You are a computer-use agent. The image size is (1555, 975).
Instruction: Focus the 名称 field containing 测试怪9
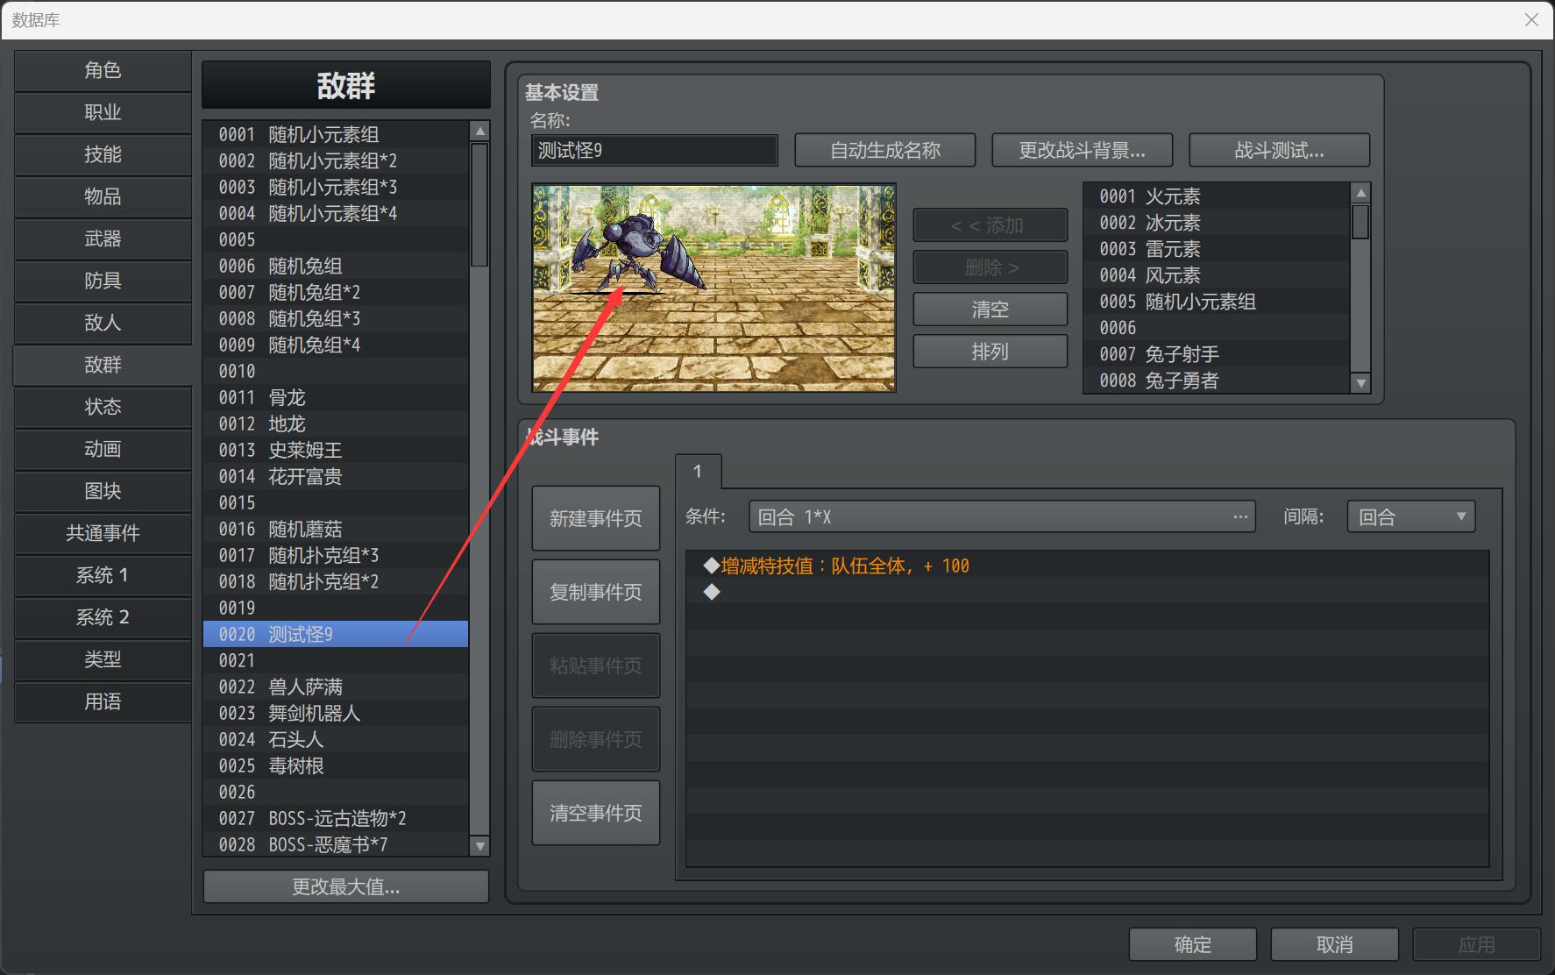[x=655, y=150]
